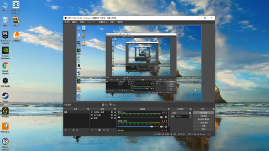Enable 工作室模式 Studio Mode button
The image size is (269, 151).
click(203, 122)
